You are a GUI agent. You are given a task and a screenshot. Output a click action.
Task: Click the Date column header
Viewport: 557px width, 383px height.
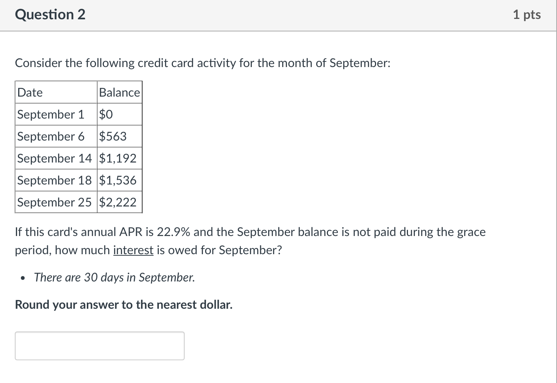(x=30, y=92)
